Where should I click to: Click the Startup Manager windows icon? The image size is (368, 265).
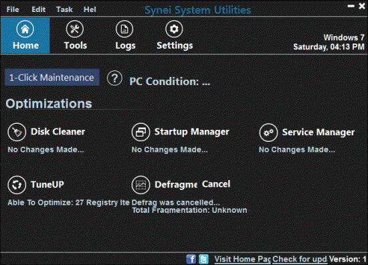[x=141, y=132]
